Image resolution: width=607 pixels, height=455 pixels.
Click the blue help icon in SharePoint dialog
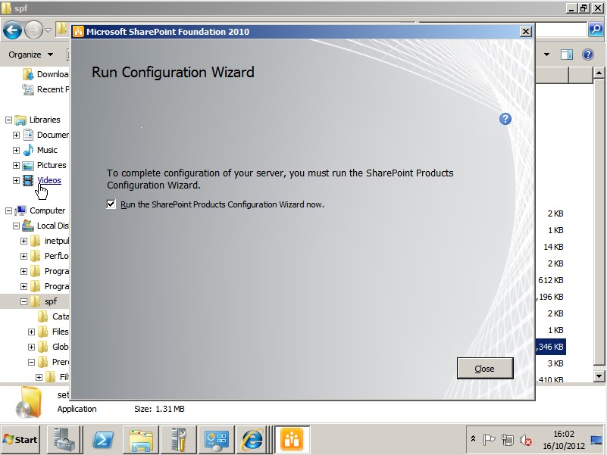(x=505, y=119)
